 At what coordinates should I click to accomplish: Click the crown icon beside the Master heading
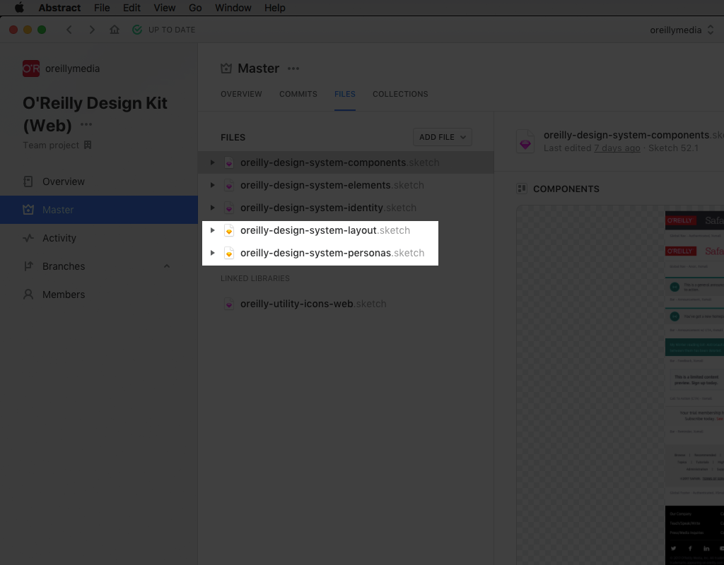pos(226,69)
